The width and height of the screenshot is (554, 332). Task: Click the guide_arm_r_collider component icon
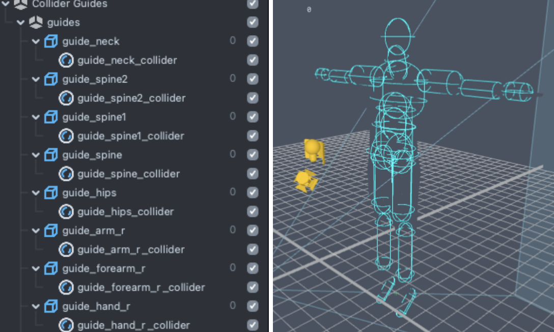click(66, 250)
